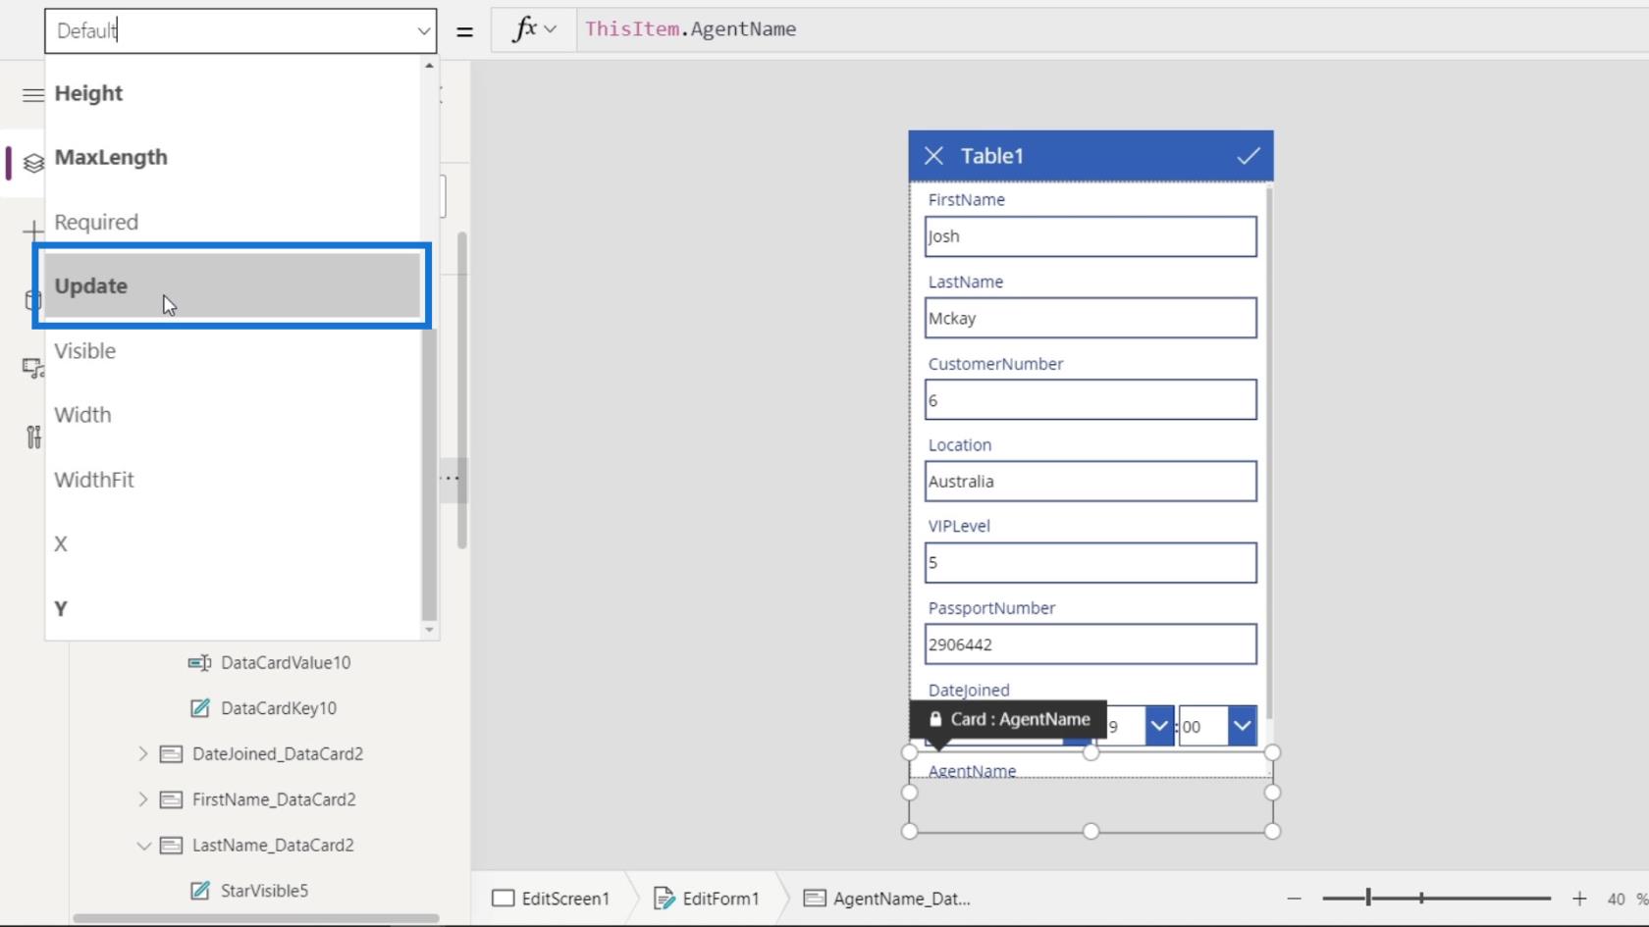
Task: Click the DataCardKey10 label icon
Action: (199, 708)
